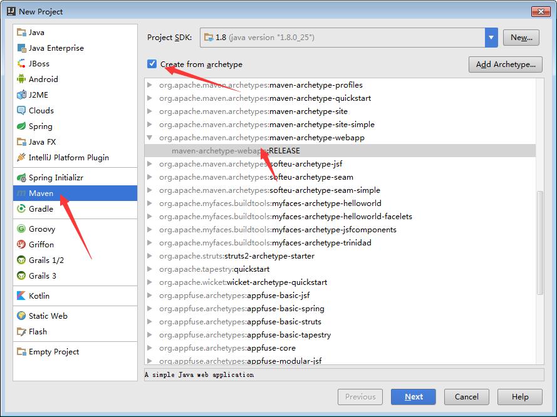The image size is (557, 417).
Task: Select the Static Web globe icon
Action: click(21, 316)
